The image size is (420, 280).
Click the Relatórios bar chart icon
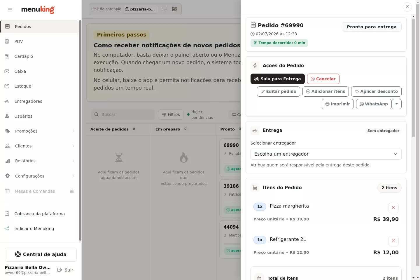(x=8, y=161)
